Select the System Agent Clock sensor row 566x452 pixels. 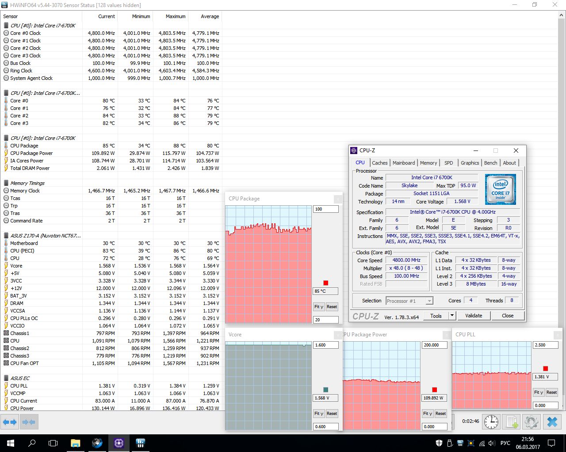(111, 78)
